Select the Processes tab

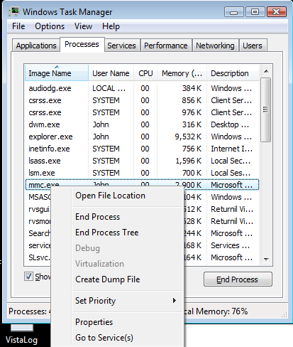coord(82,44)
